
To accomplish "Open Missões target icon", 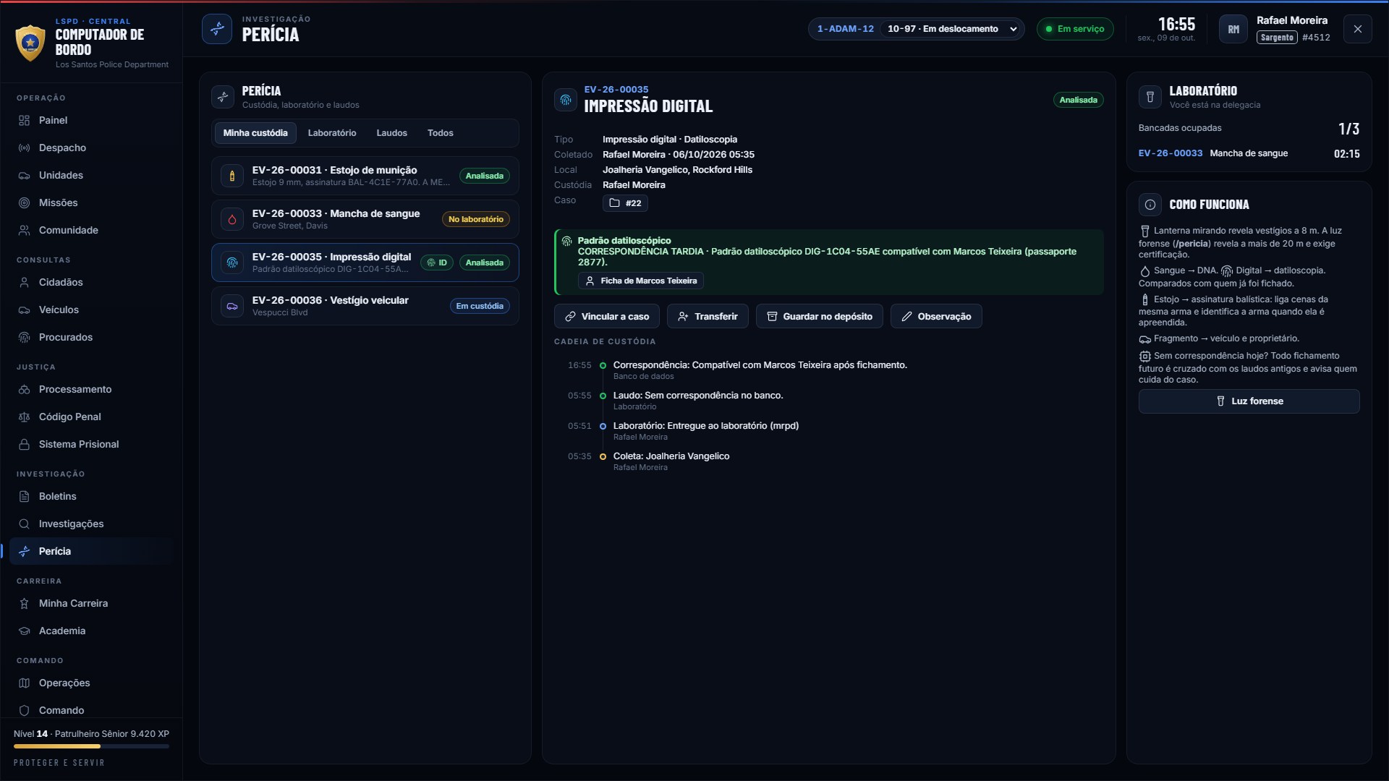I will 24,202.
